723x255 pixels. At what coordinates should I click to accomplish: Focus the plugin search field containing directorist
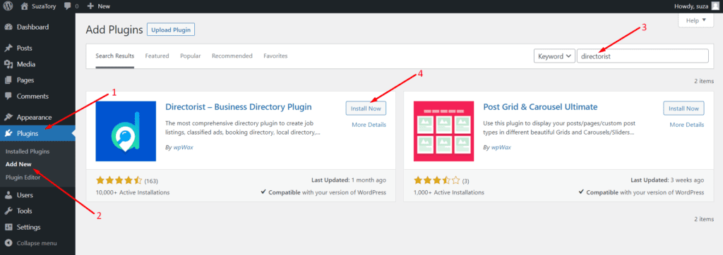[643, 56]
